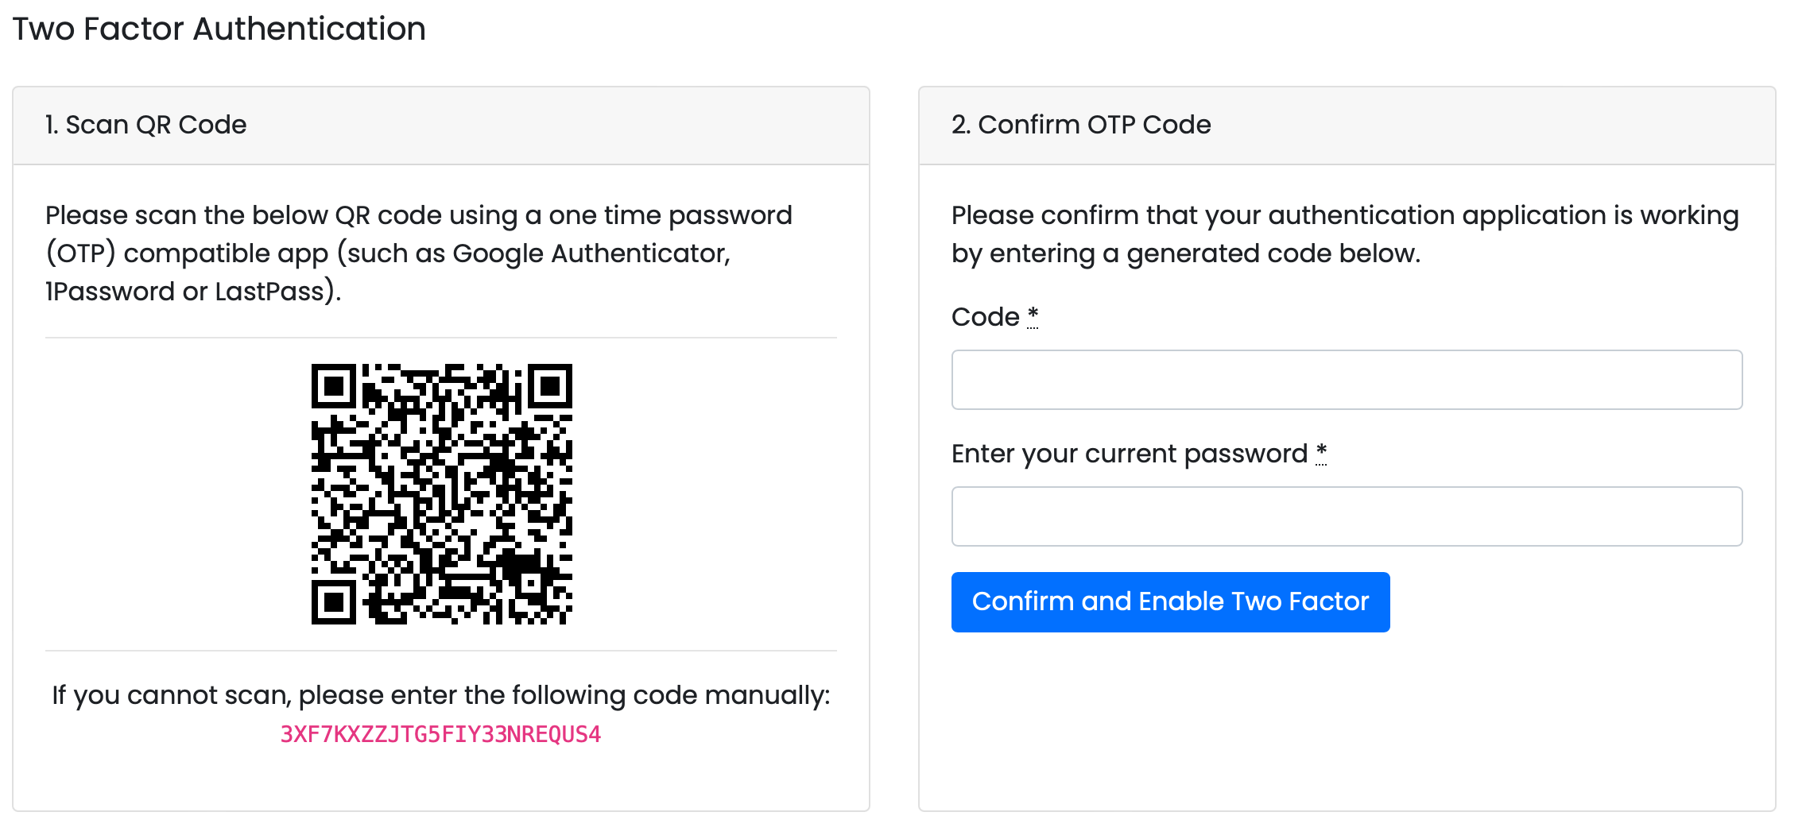This screenshot has height=839, width=1806.
Task: Click the QR code's top-left finder square
Action: [334, 387]
